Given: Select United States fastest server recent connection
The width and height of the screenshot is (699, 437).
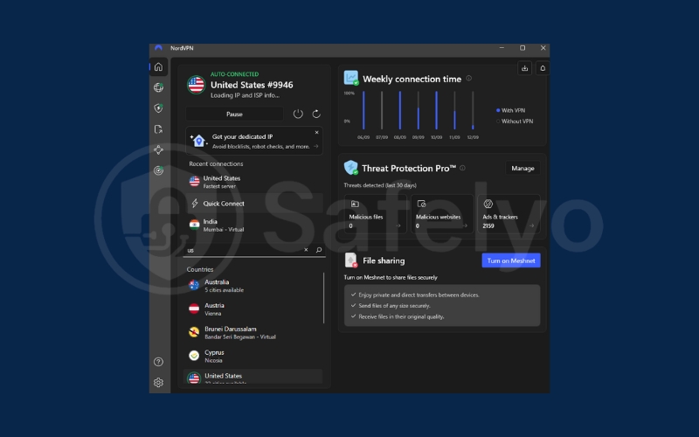Looking at the screenshot, I should pos(254,182).
